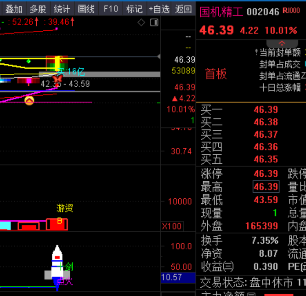The width and height of the screenshot is (306, 296).
Task: Click the yellow 53089 value
Action: tap(183, 71)
